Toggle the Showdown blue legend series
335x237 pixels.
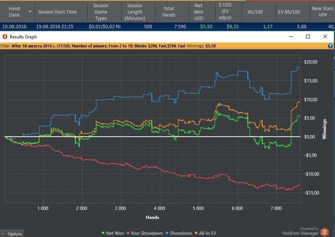(179, 233)
